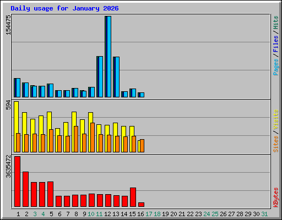Viewport: 282px width, 220px height.
Task: Click the yellow 'Visits' legend word
Action: (275, 120)
